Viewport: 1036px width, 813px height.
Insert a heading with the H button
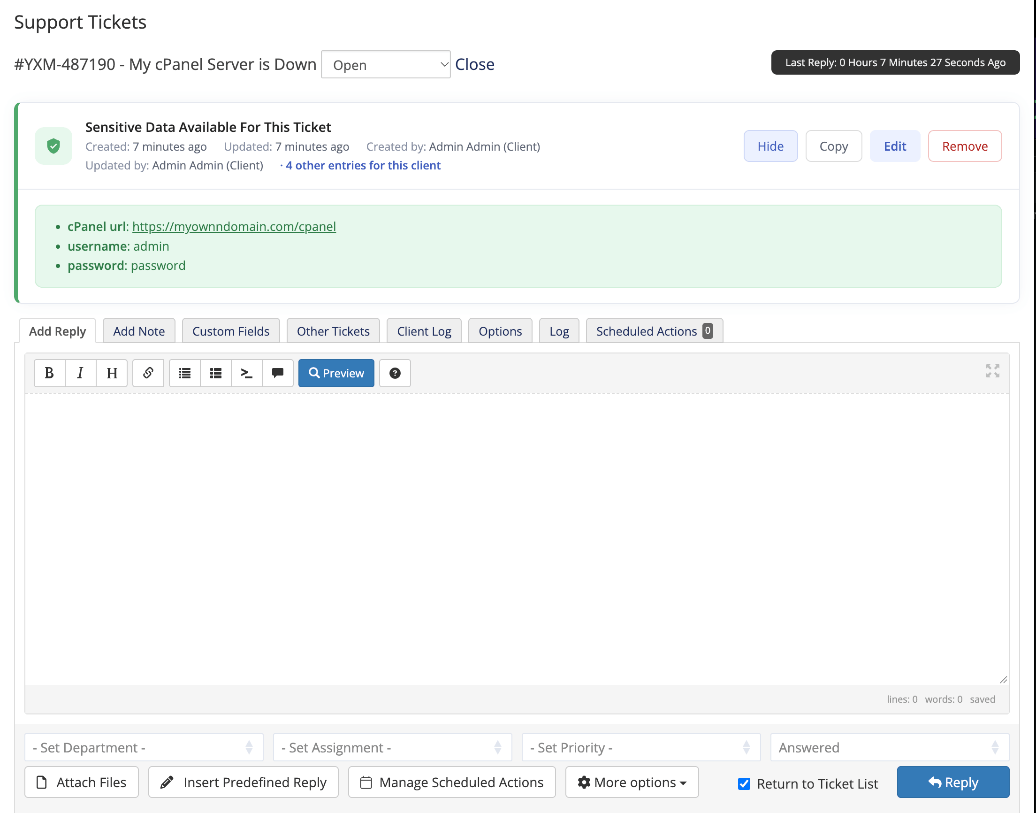click(x=112, y=373)
